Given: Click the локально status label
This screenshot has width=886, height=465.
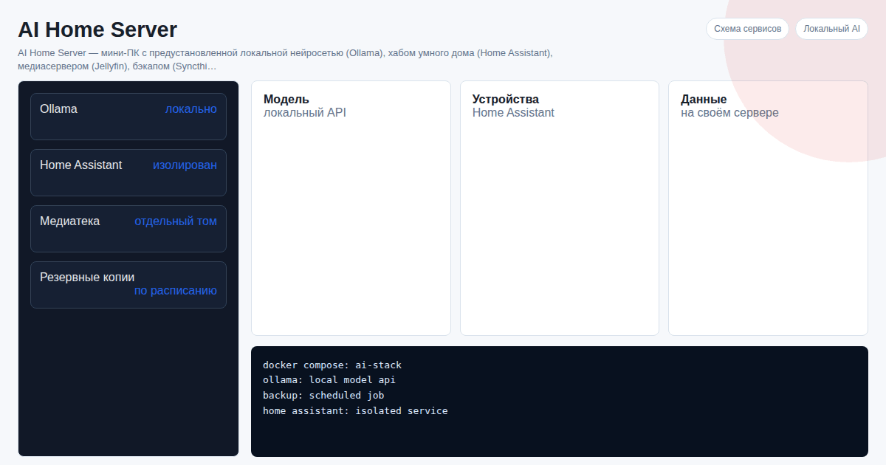Looking at the screenshot, I should (x=191, y=108).
